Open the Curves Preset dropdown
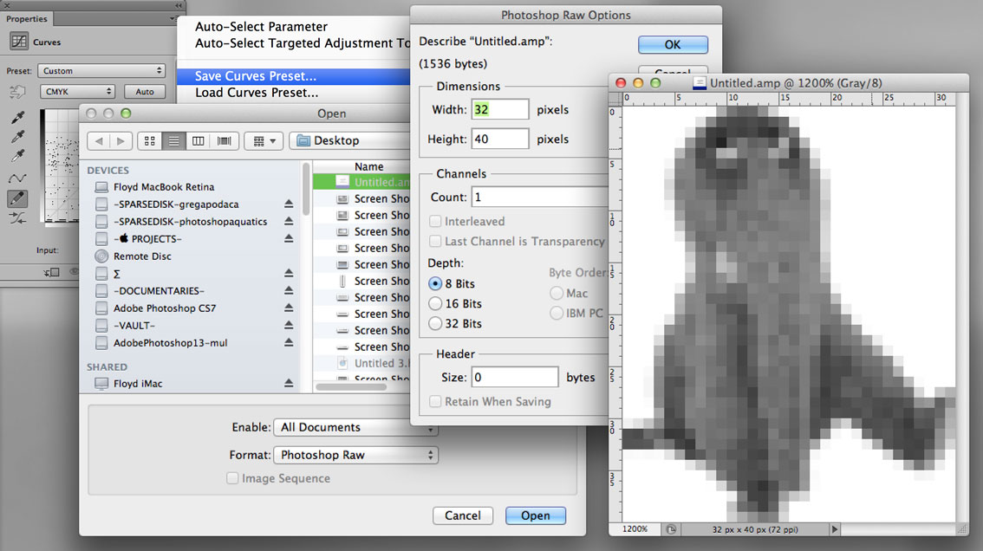The image size is (983, 551). pos(102,71)
